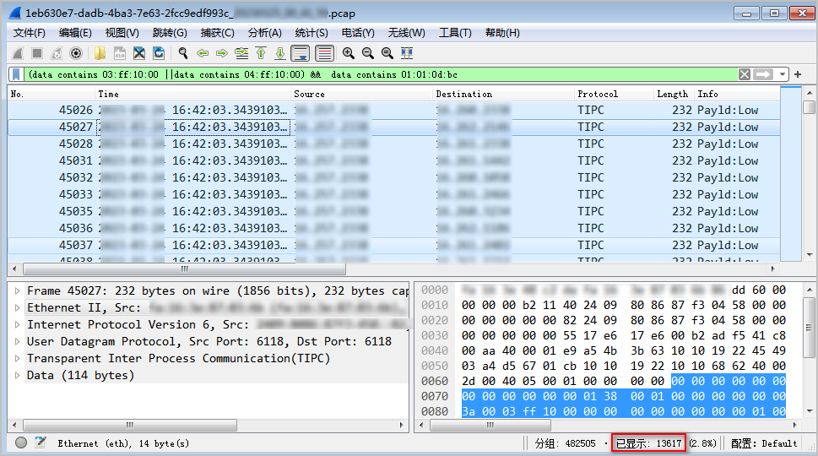Close the capture file icon
The height and width of the screenshot is (456, 818).
click(138, 53)
